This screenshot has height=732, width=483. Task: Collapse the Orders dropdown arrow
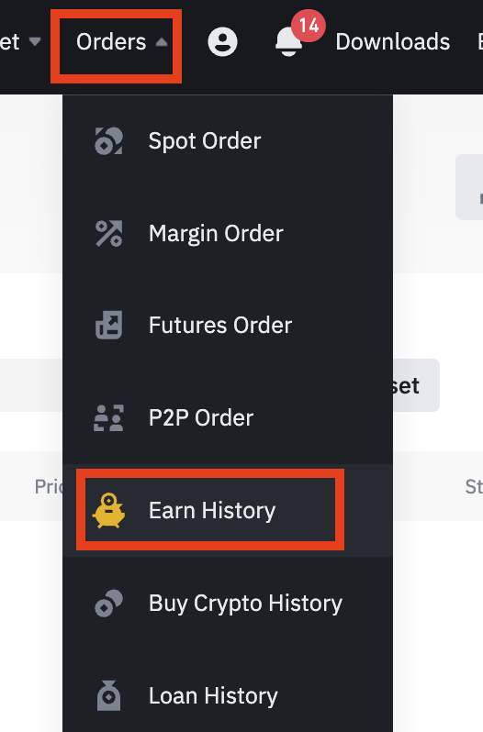pyautogui.click(x=162, y=42)
